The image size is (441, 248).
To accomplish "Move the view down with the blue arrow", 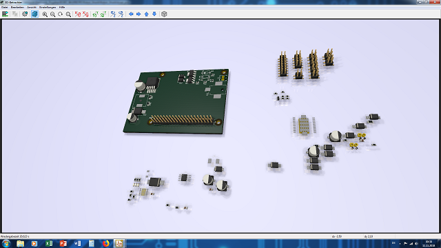I will (154, 14).
